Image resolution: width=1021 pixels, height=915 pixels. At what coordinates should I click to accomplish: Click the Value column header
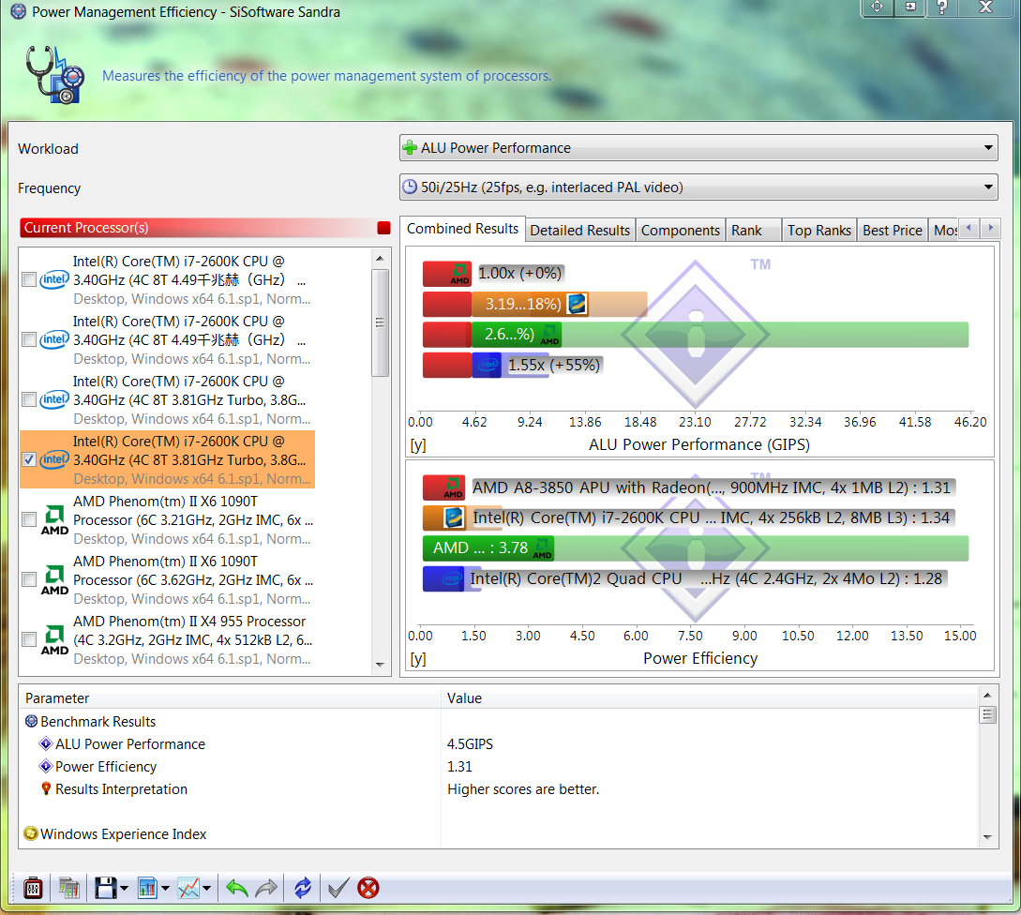[x=710, y=697]
